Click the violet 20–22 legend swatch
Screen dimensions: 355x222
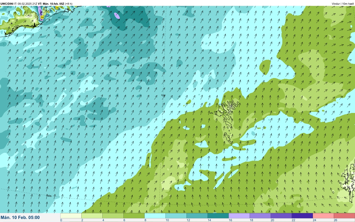pyautogui.click(x=282, y=216)
